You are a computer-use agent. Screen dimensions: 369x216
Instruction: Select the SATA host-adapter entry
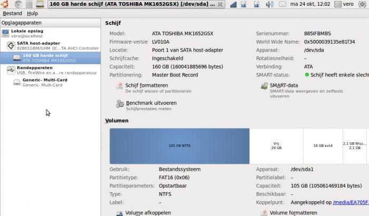point(51,46)
